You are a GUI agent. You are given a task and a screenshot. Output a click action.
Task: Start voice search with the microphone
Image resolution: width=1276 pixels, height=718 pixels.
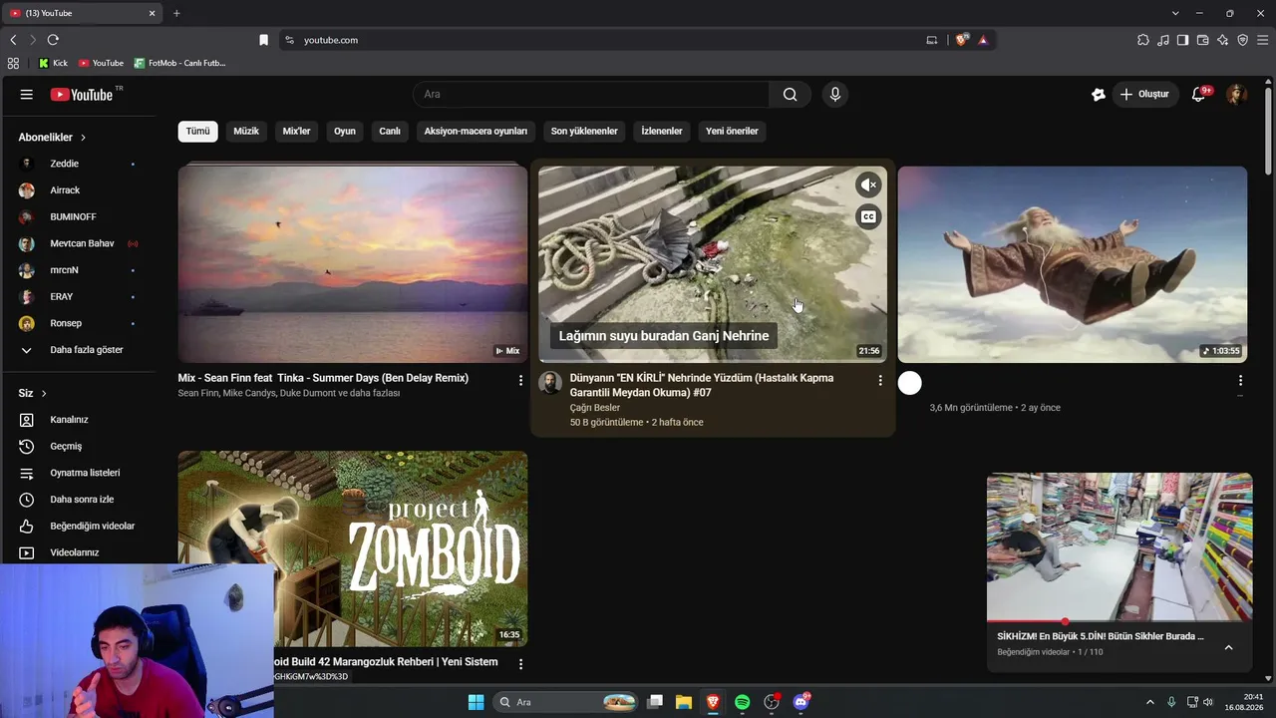click(x=835, y=95)
